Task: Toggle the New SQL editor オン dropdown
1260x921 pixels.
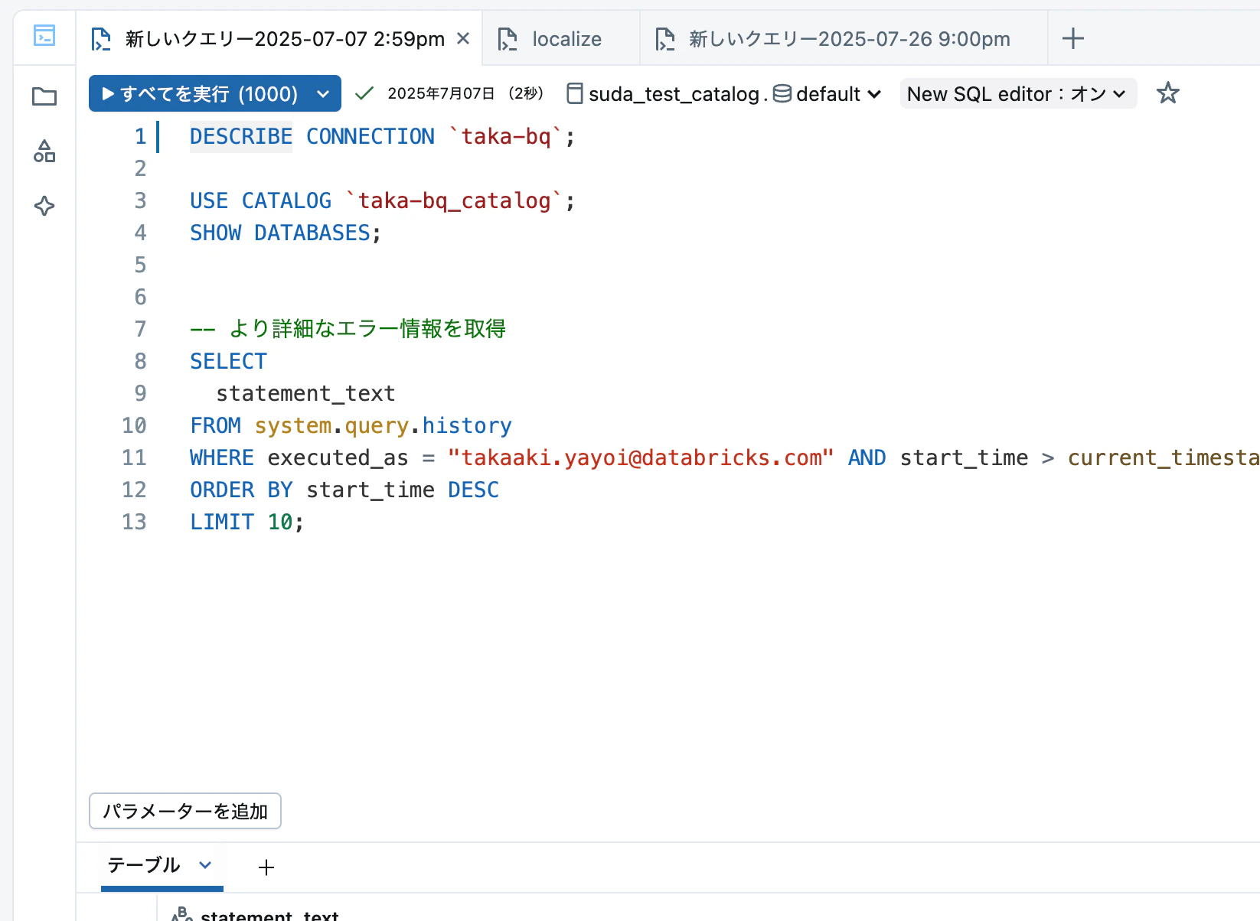Action: (x=1017, y=93)
